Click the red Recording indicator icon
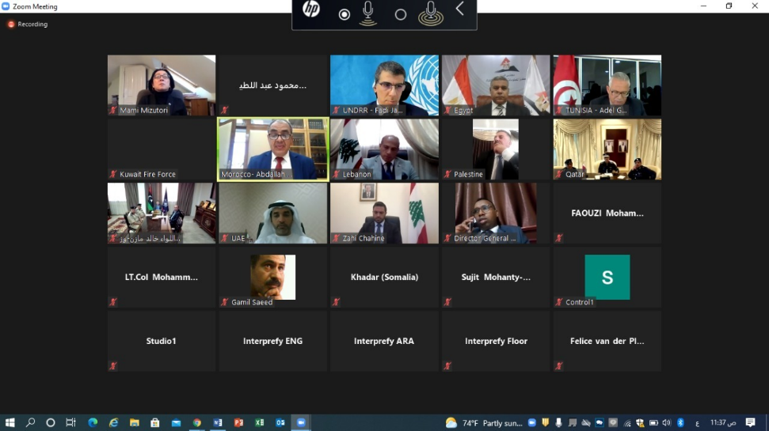The height and width of the screenshot is (431, 769). click(11, 25)
